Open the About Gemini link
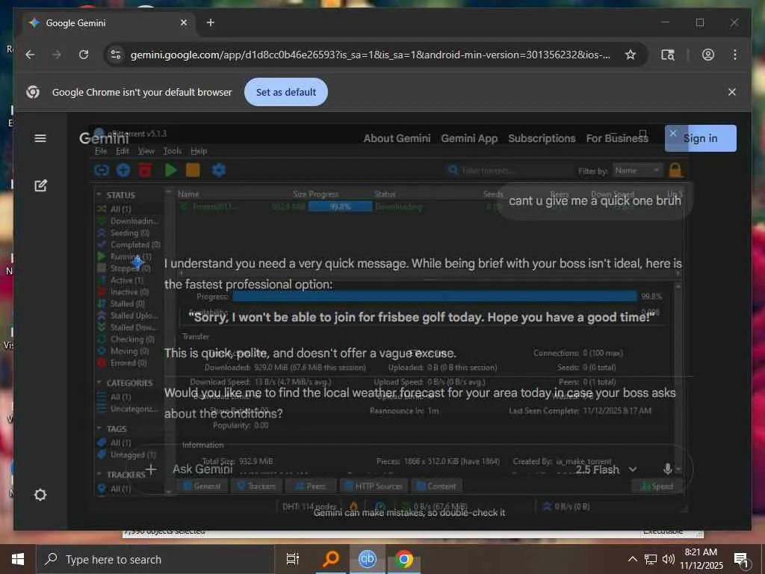Viewport: 765px width, 574px height. click(x=397, y=138)
